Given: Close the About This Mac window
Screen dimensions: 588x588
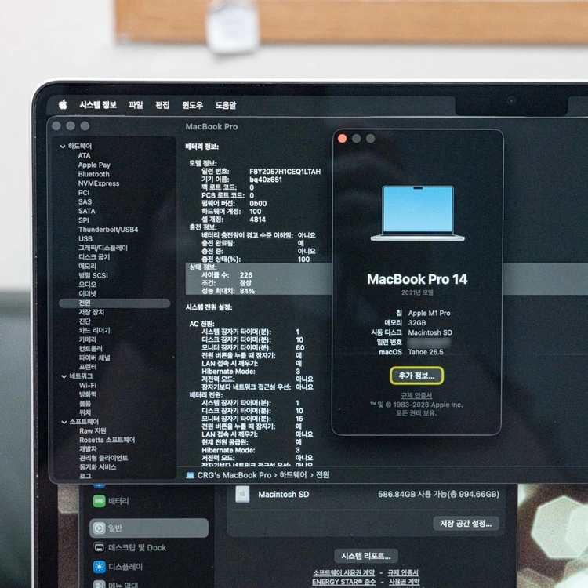Looking at the screenshot, I should tap(342, 139).
